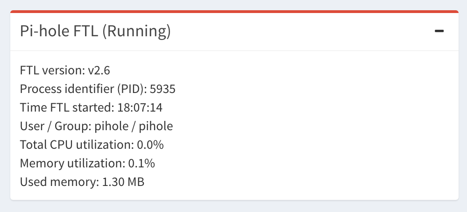The width and height of the screenshot is (467, 212).
Task: Click the "Pi-hole FTL" panel title
Action: tap(57, 31)
